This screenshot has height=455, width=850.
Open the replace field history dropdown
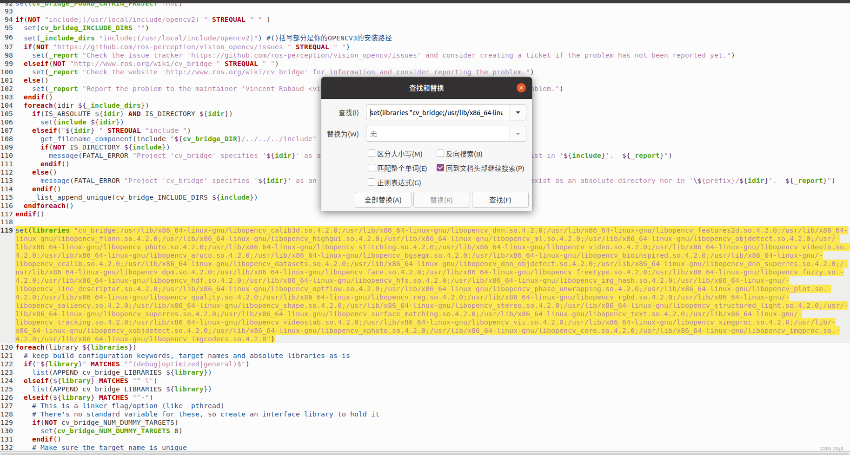point(518,134)
